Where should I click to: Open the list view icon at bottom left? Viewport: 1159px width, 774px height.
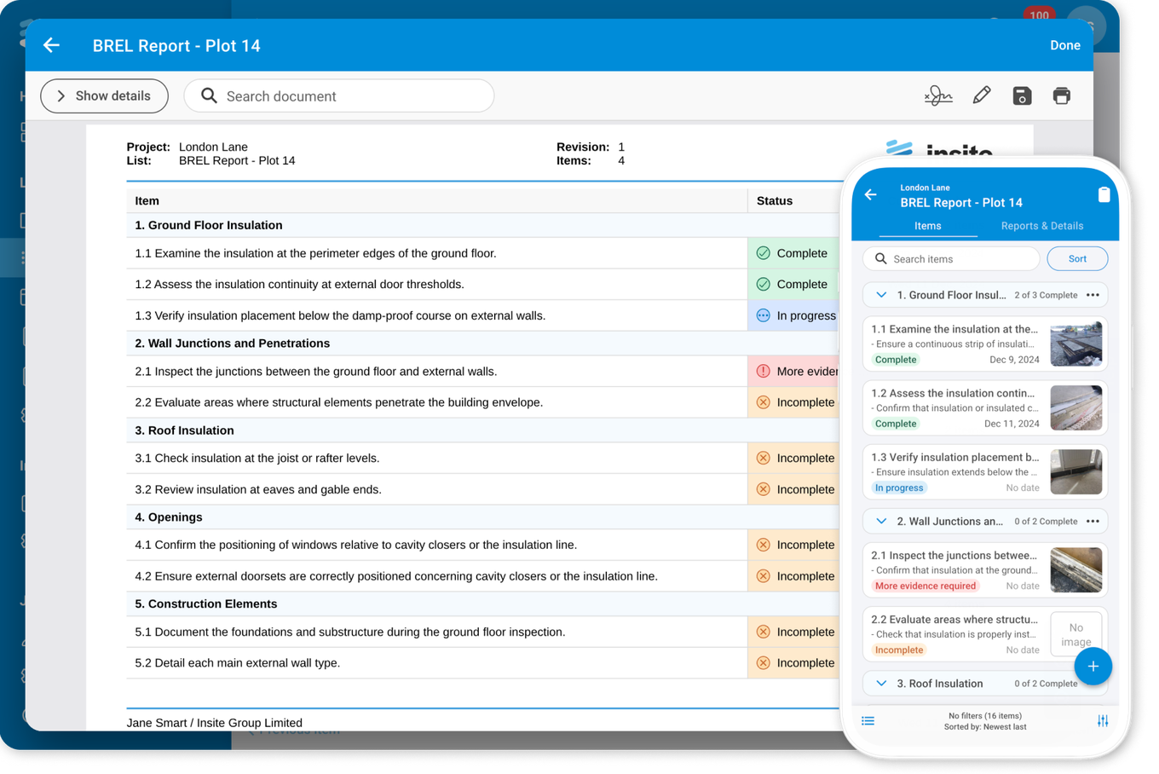[868, 720]
